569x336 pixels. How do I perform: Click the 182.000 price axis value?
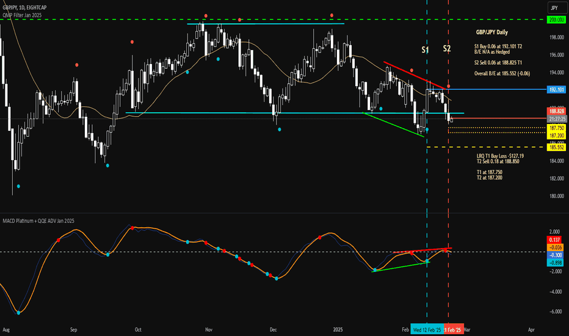(557, 178)
